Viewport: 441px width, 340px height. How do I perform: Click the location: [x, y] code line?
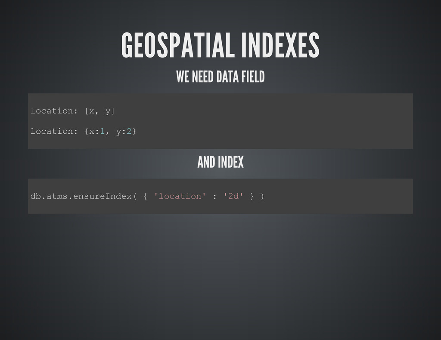pyautogui.click(x=72, y=111)
